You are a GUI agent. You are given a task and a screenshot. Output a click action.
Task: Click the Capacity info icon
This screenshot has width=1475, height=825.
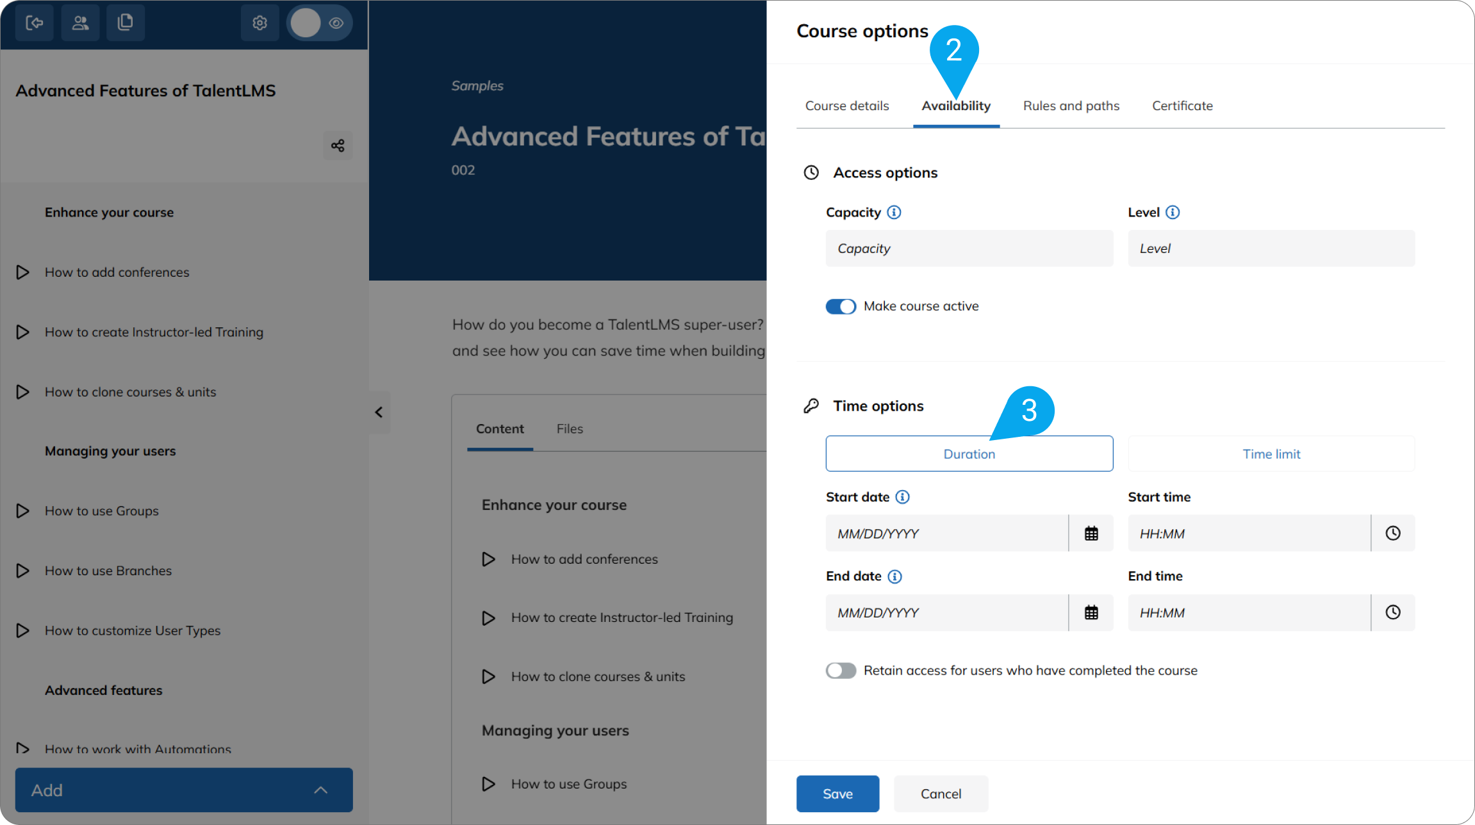(894, 213)
